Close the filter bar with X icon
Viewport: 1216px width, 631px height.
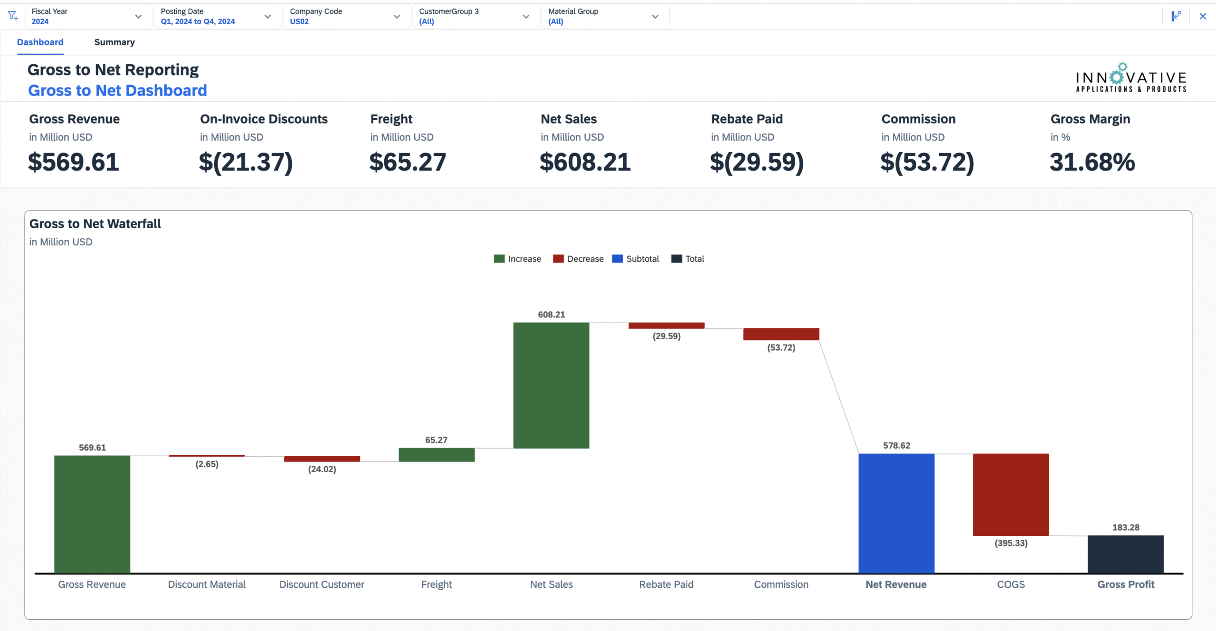point(1203,16)
